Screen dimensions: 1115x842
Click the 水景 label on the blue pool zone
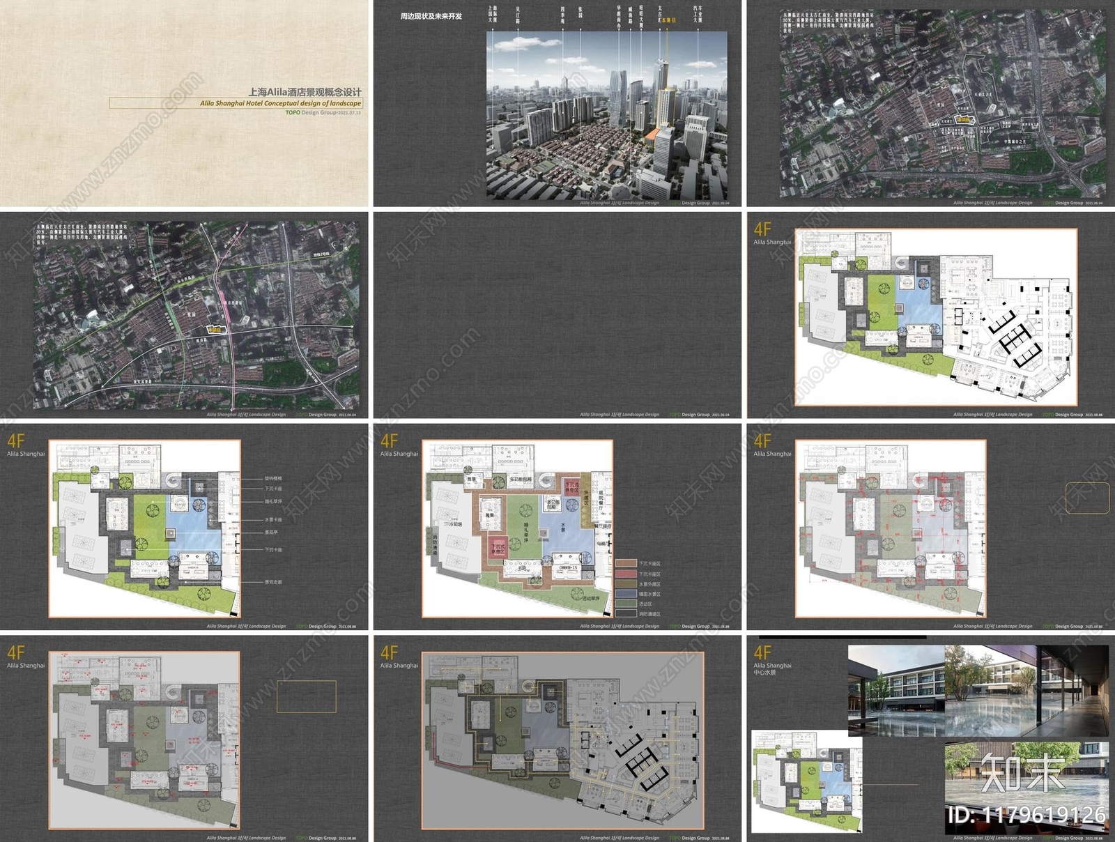[x=563, y=527]
